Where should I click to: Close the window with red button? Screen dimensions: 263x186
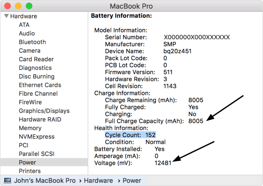[8, 6]
